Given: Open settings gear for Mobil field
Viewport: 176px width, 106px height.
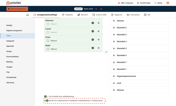Looking at the screenshot, I should click(93, 48).
